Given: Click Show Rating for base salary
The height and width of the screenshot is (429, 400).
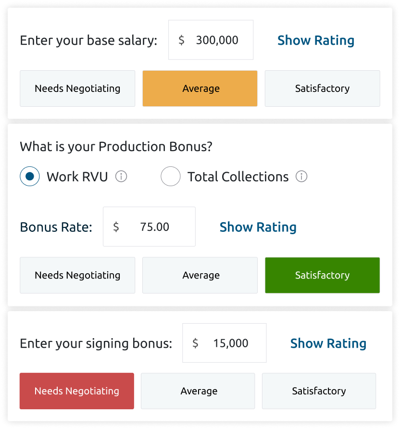Looking at the screenshot, I should [315, 40].
